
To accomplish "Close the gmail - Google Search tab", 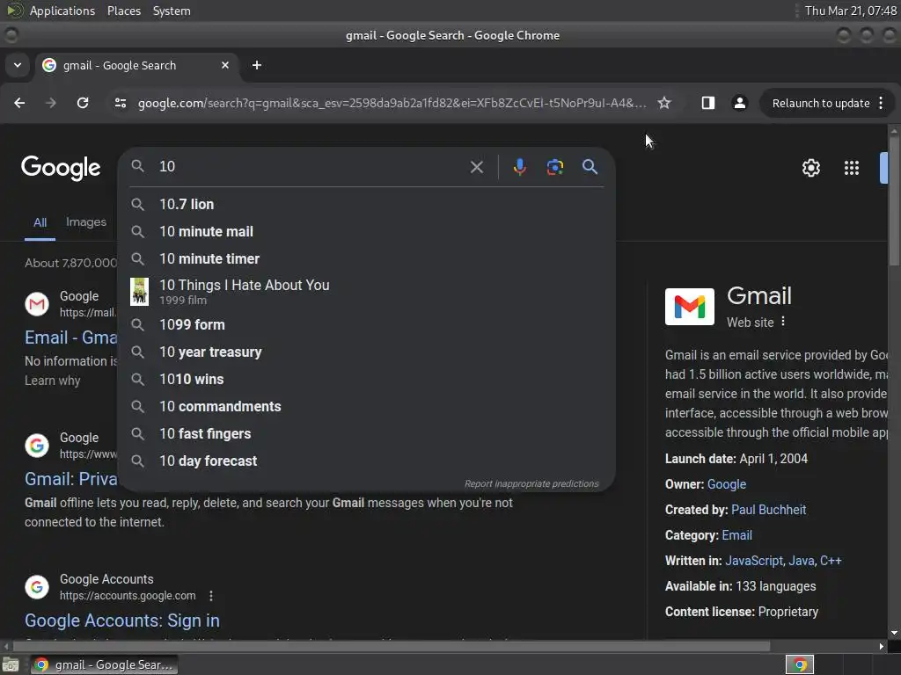I will (225, 65).
